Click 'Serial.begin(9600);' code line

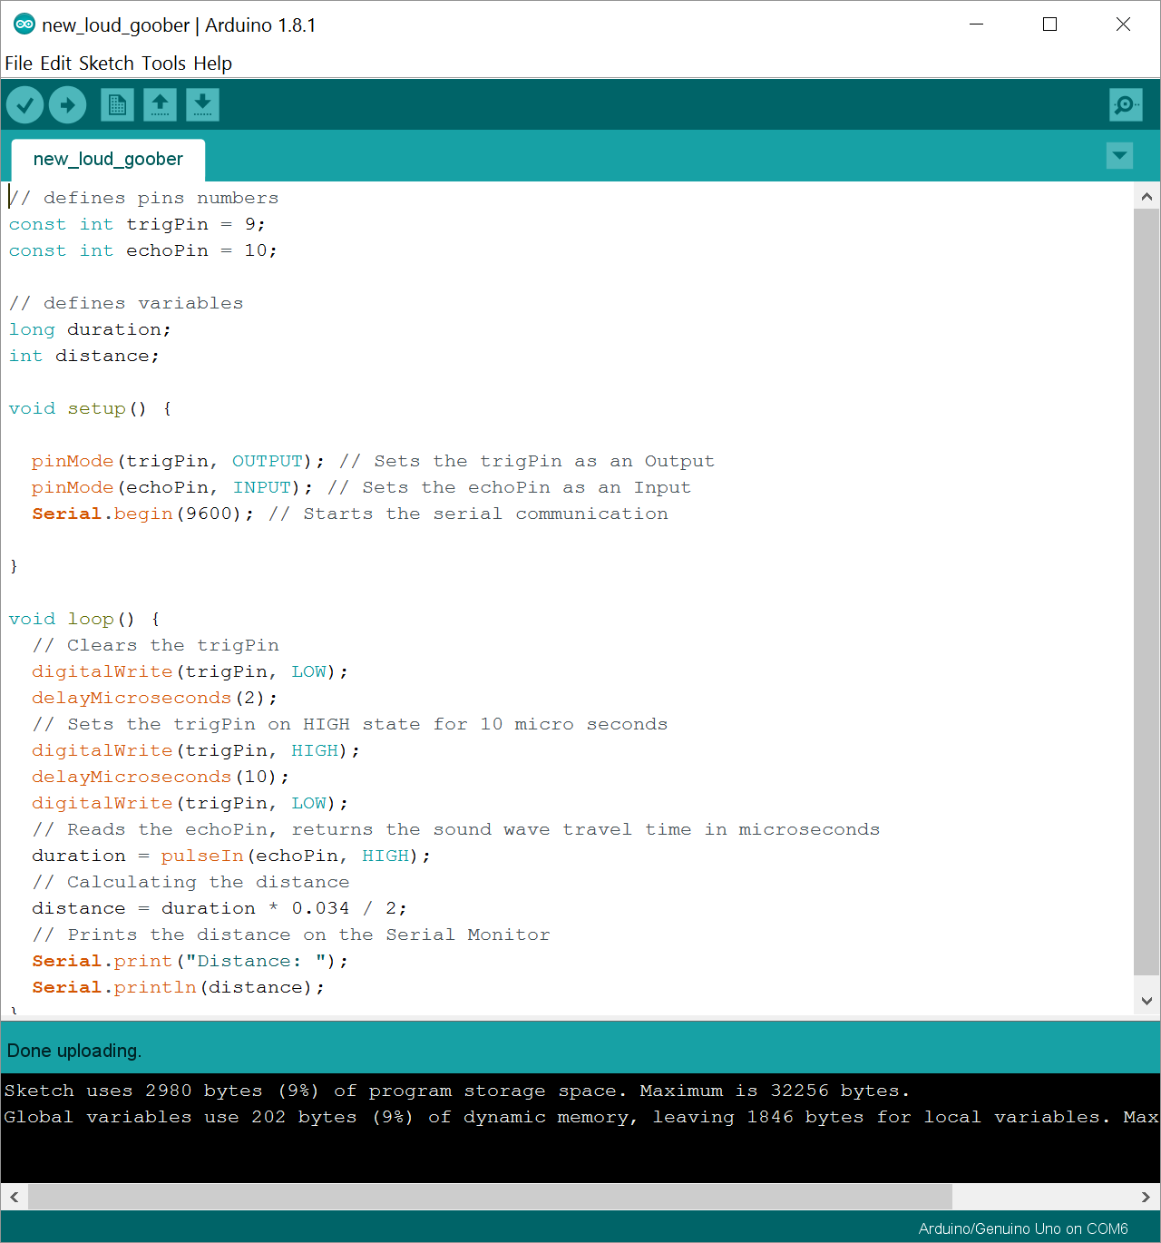coord(143,514)
